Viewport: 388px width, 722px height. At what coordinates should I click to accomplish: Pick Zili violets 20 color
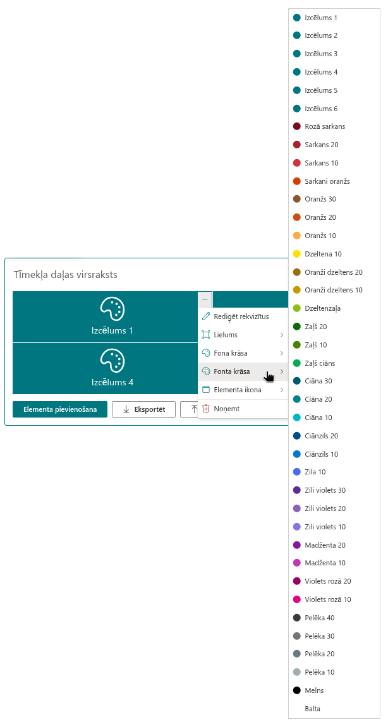(334, 508)
